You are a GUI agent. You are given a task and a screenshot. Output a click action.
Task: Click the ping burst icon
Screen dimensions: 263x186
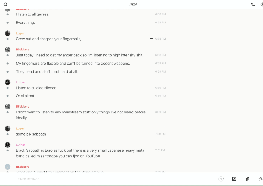[x=260, y=179]
